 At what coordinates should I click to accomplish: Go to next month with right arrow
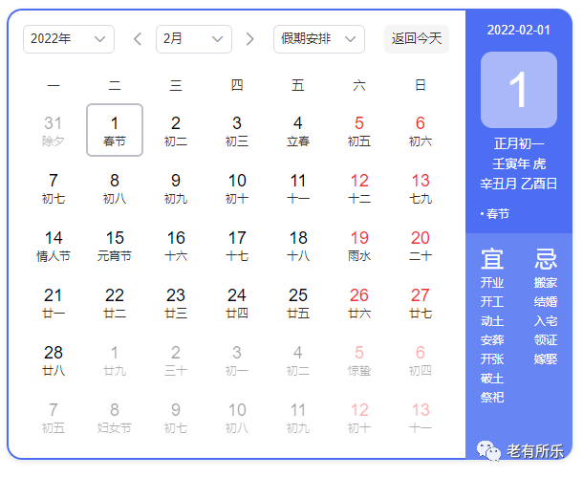point(249,38)
